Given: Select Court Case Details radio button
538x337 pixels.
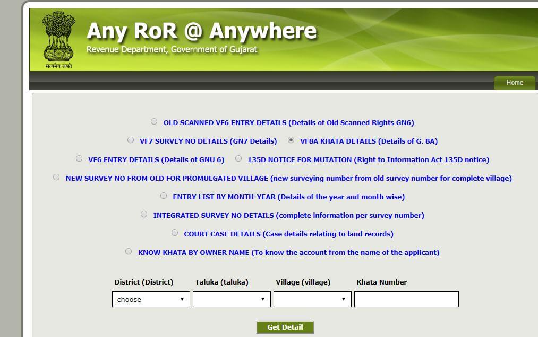Looking at the screenshot, I should click(x=175, y=233).
